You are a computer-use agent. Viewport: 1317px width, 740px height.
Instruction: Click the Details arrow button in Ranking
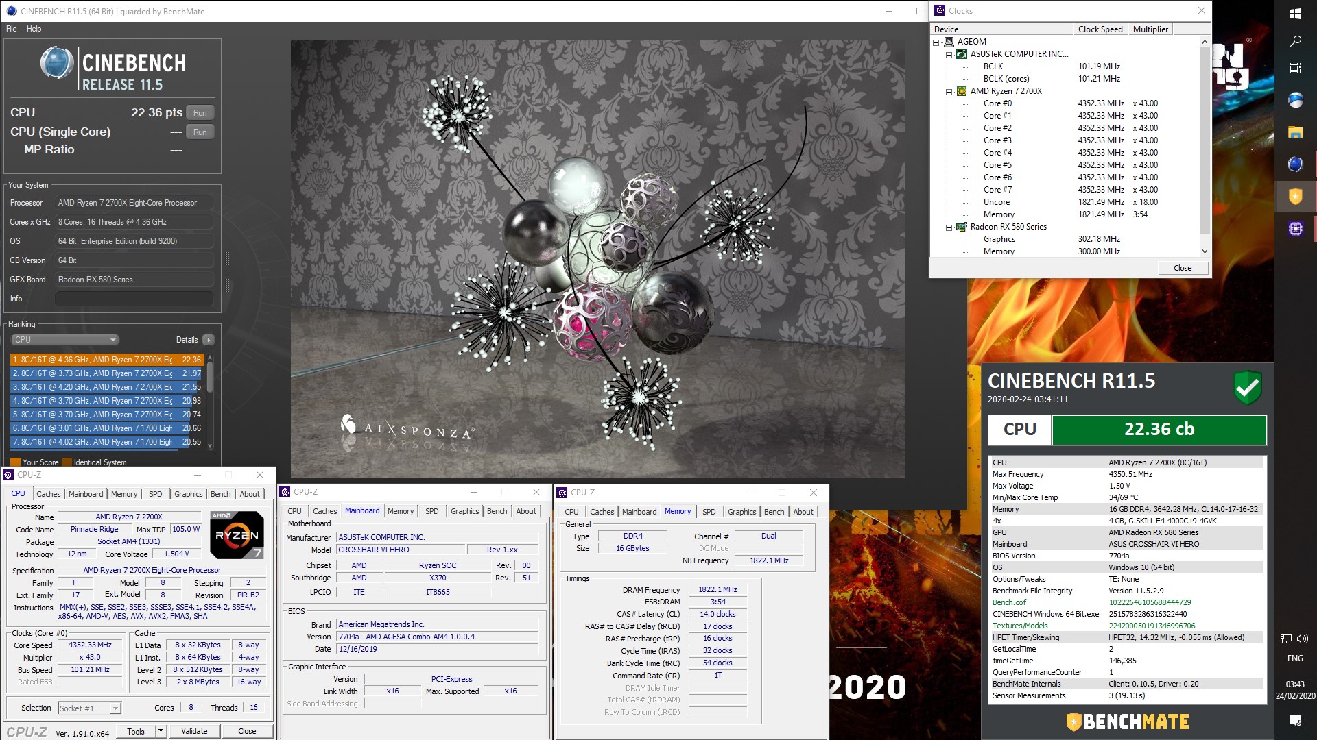tap(209, 340)
